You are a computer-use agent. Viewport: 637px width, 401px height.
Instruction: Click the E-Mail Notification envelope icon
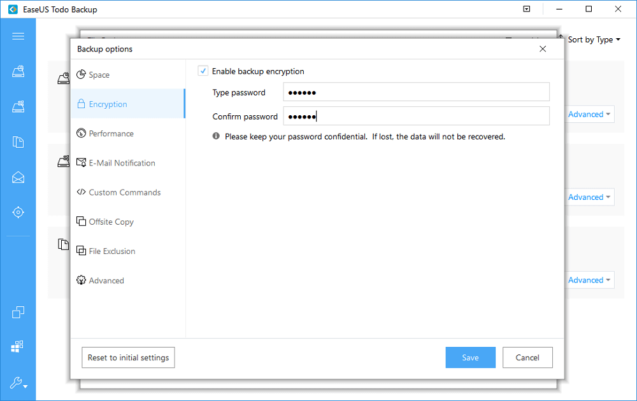(82, 162)
